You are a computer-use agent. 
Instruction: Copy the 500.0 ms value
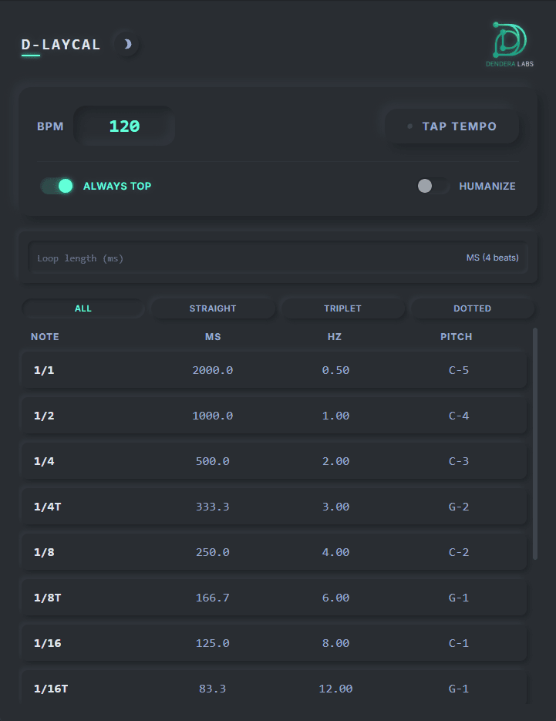click(x=213, y=461)
